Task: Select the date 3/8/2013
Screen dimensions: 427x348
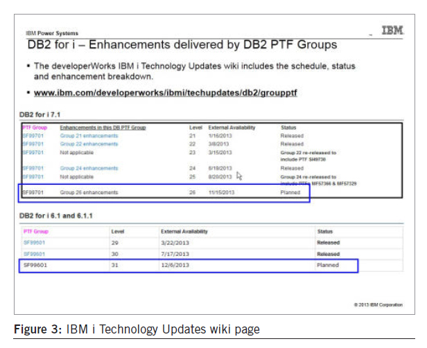Action: click(218, 144)
